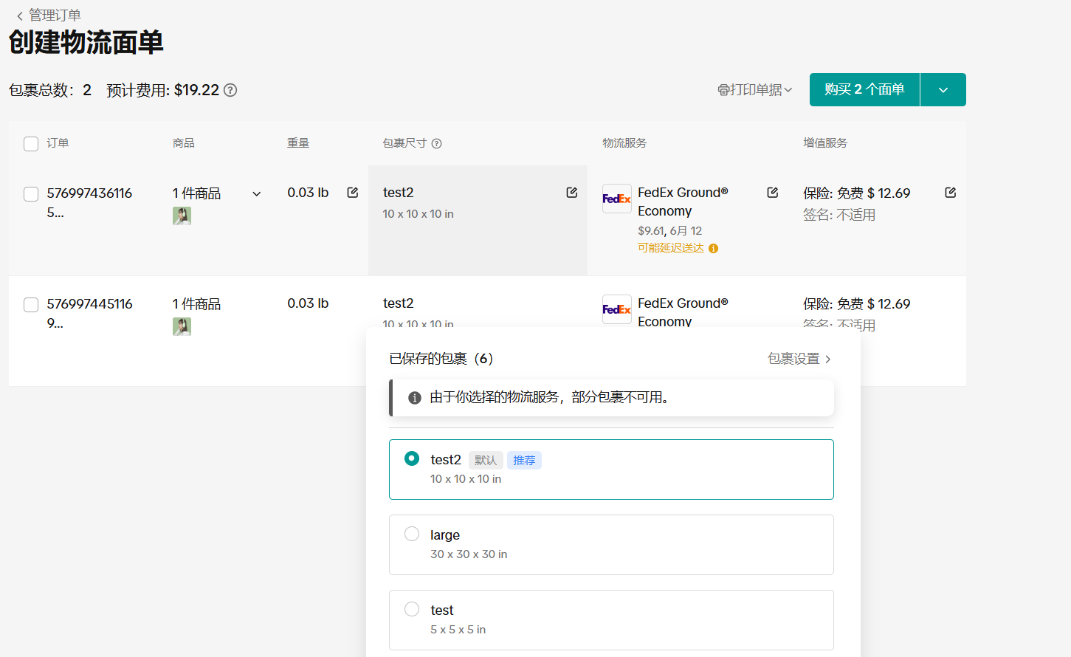
Task: Expand the first order's 1 件商品 chevron
Action: (256, 194)
